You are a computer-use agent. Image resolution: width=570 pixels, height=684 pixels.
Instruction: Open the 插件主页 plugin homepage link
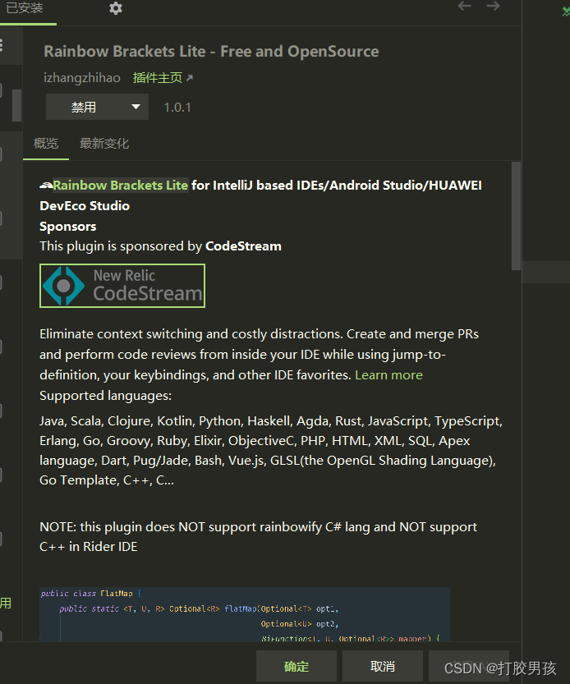(x=163, y=78)
